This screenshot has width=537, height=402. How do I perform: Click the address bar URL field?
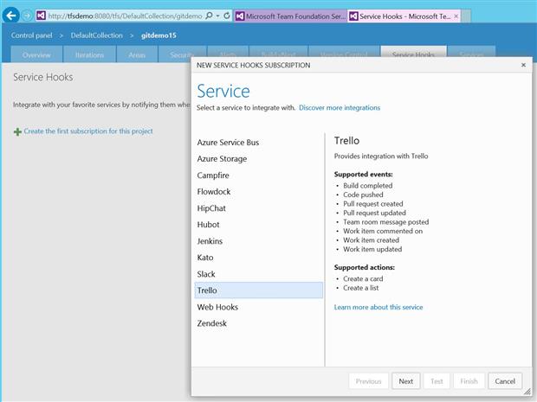125,16
